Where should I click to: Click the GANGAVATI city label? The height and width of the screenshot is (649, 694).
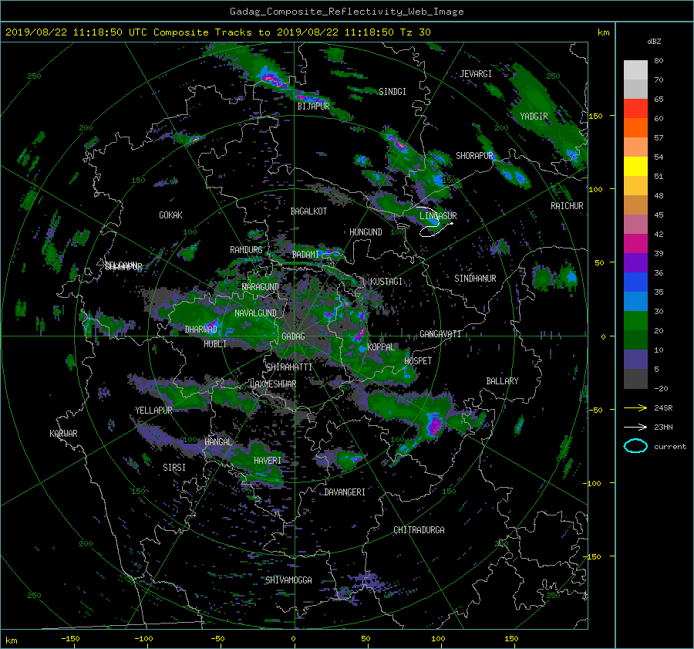(x=440, y=334)
